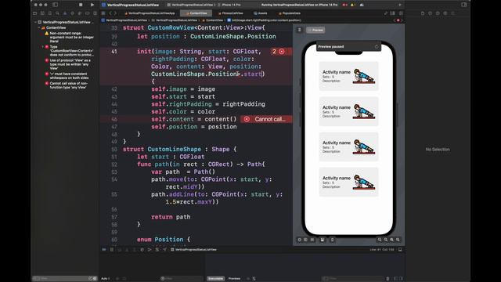This screenshot has height=282, width=501.
Task: Open the File inspector icon
Action: 423,13
